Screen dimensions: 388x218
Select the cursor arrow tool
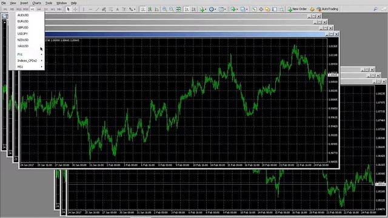(68, 9)
